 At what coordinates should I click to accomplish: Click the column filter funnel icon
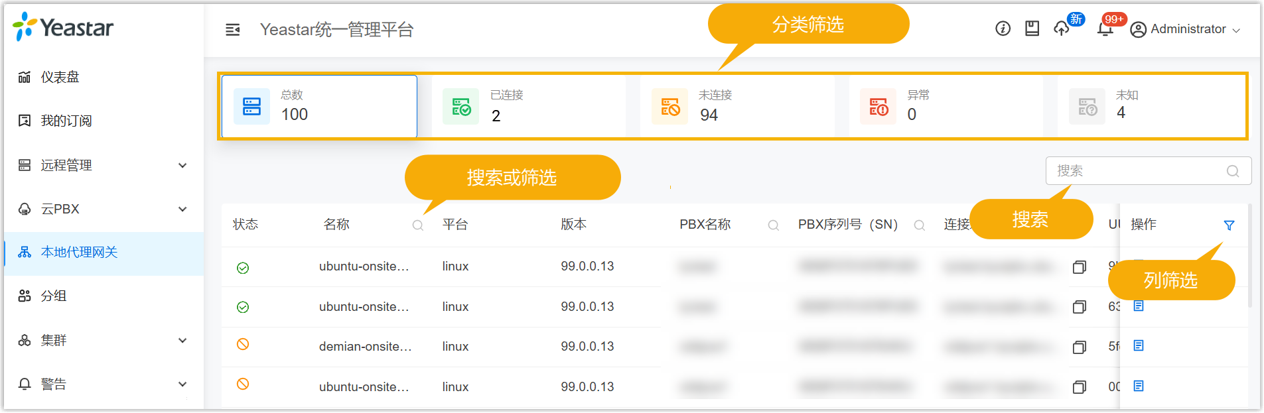pyautogui.click(x=1229, y=225)
